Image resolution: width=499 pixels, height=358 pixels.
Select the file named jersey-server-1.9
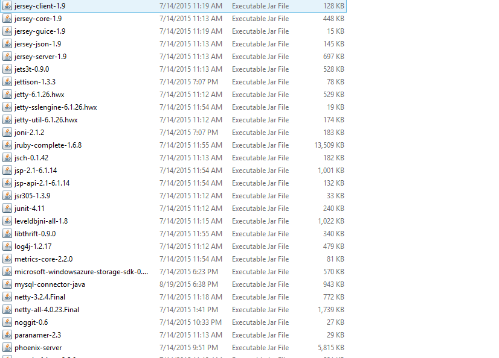[40, 57]
